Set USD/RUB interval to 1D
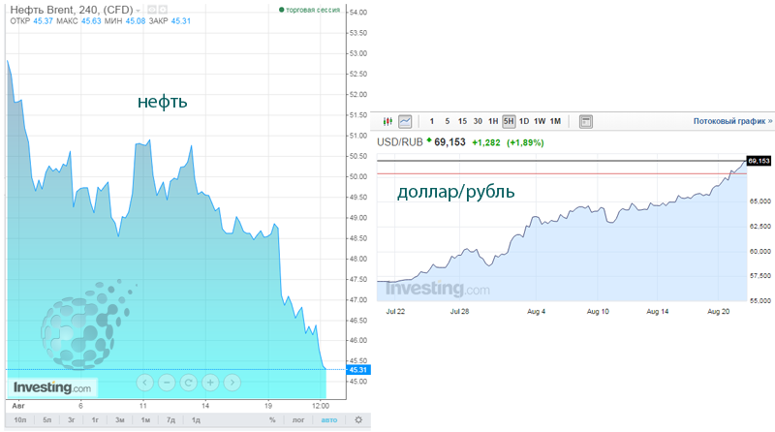775x432 pixels. [524, 121]
